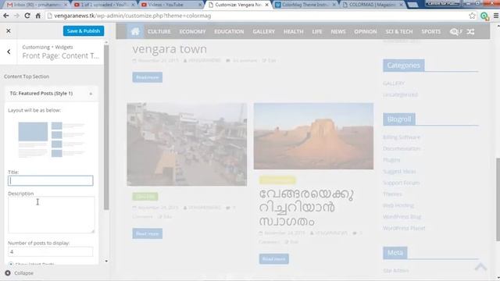Click Read more under the Malayalam post
Screen dimensions: 500x281
coord(274,259)
